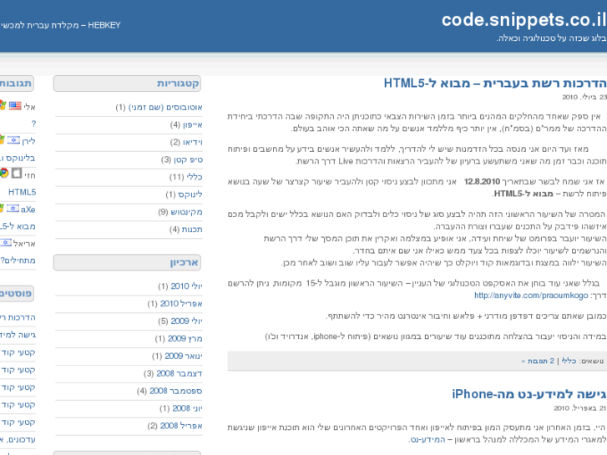Click the first post's date, 23 ביולי, 2010
The image size is (607, 455).
pos(584,97)
